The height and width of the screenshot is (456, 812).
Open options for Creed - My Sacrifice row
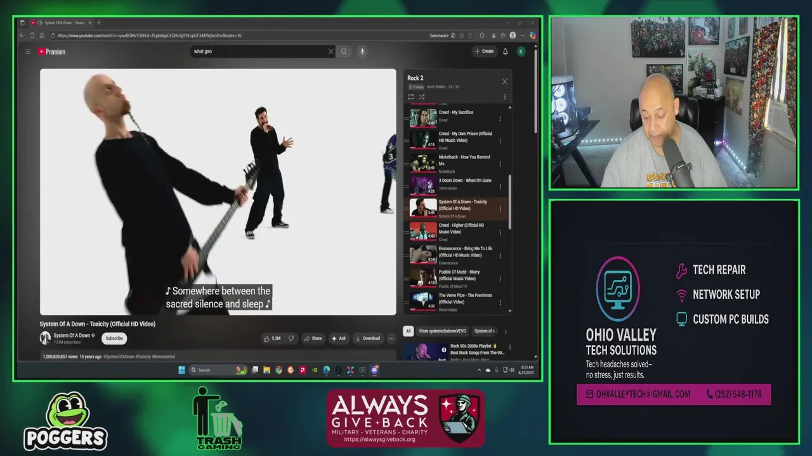click(x=500, y=117)
